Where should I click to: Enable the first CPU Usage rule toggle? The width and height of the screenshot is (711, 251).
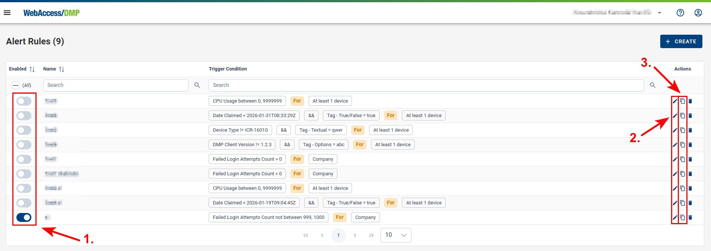tap(24, 101)
